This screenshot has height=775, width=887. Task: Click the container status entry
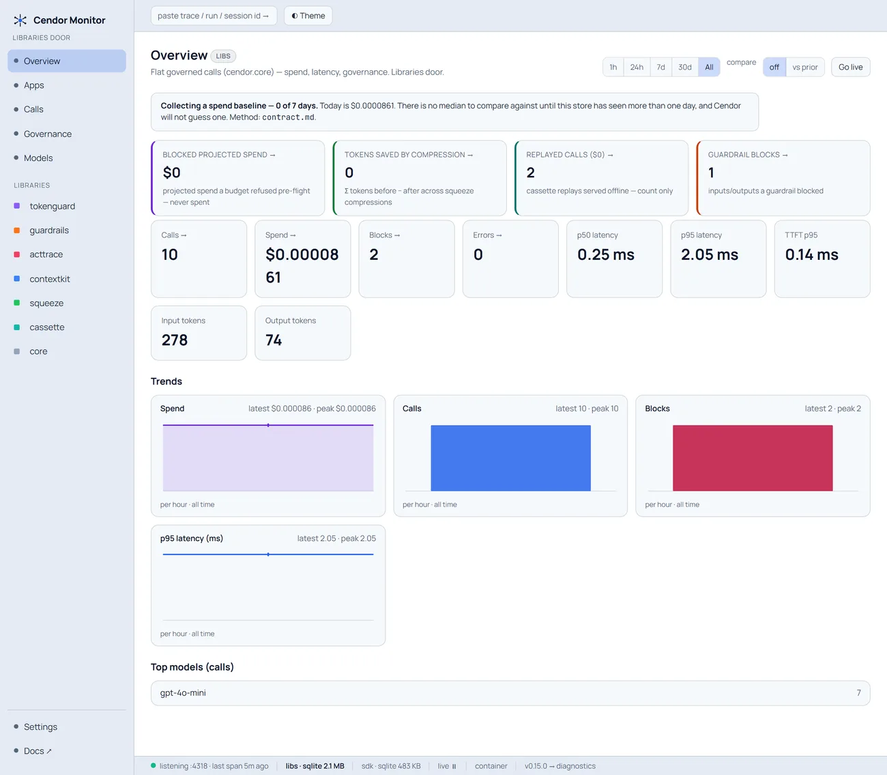click(x=491, y=766)
